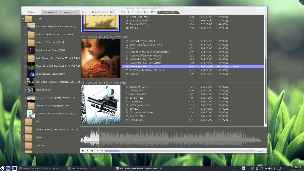Image resolution: width=304 pixels, height=171 pixels.
Task: Select the playing track 08 One Way Back
Action: (x=193, y=67)
